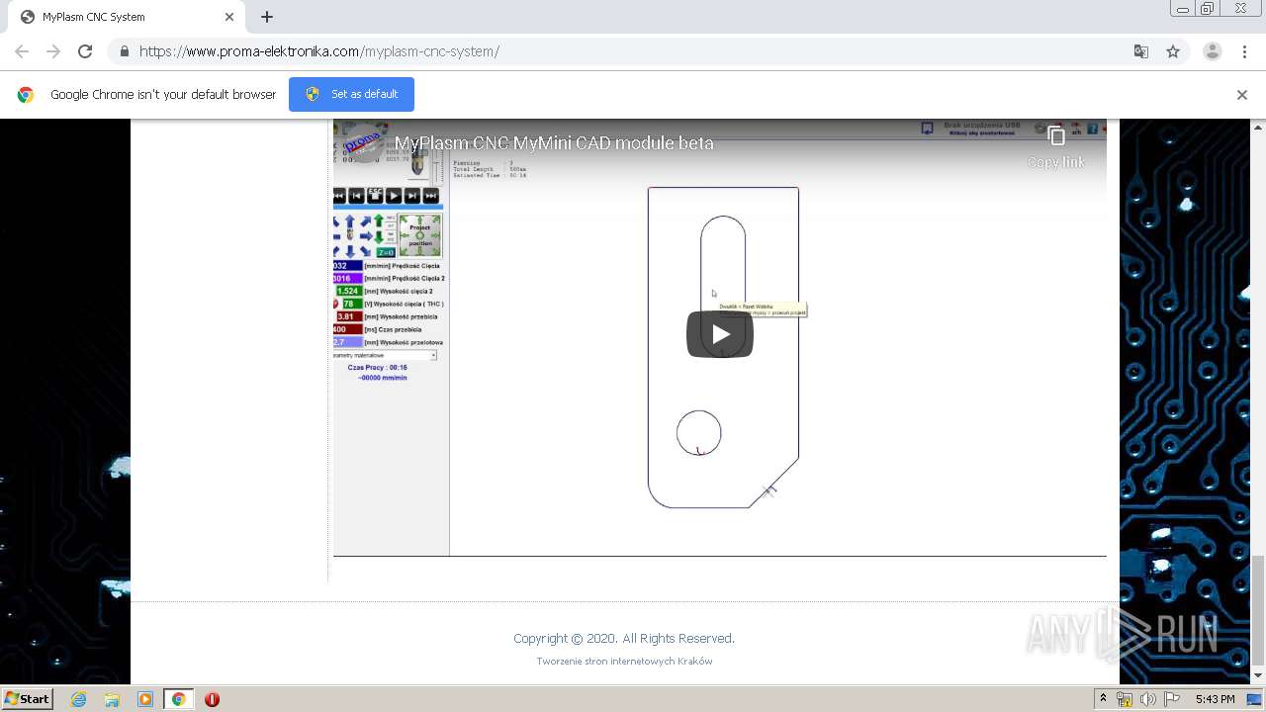Dismiss the default browser infobar
This screenshot has width=1266, height=712.
[1242, 95]
